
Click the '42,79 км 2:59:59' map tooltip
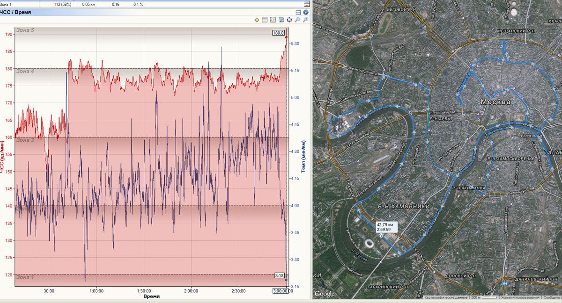tap(386, 227)
